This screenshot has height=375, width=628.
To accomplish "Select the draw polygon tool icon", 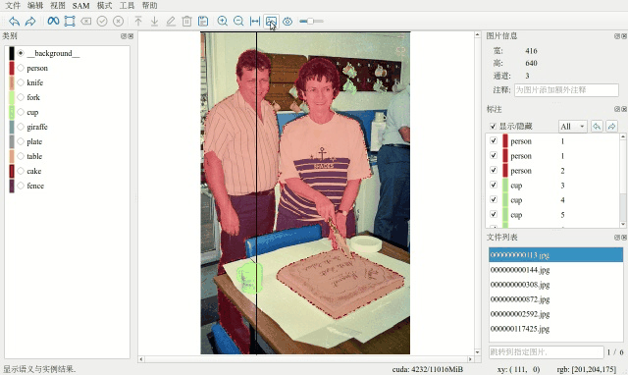I will click(x=70, y=21).
